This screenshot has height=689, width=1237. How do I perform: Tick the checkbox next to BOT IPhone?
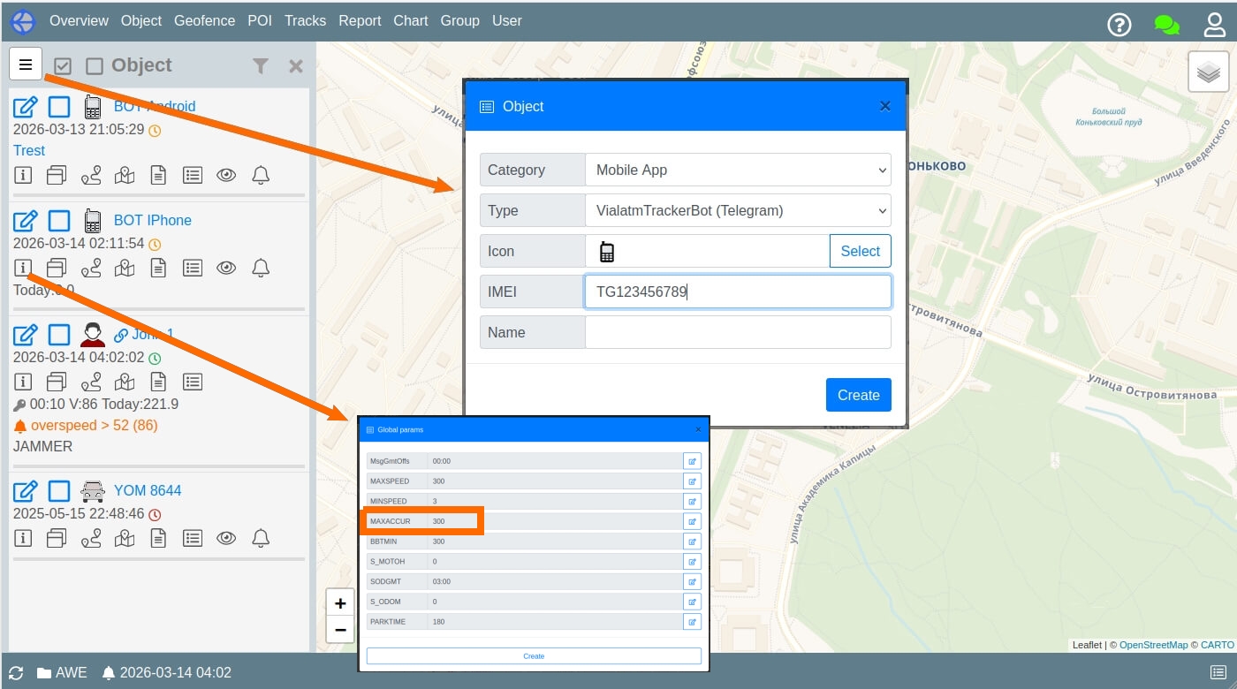tap(58, 220)
